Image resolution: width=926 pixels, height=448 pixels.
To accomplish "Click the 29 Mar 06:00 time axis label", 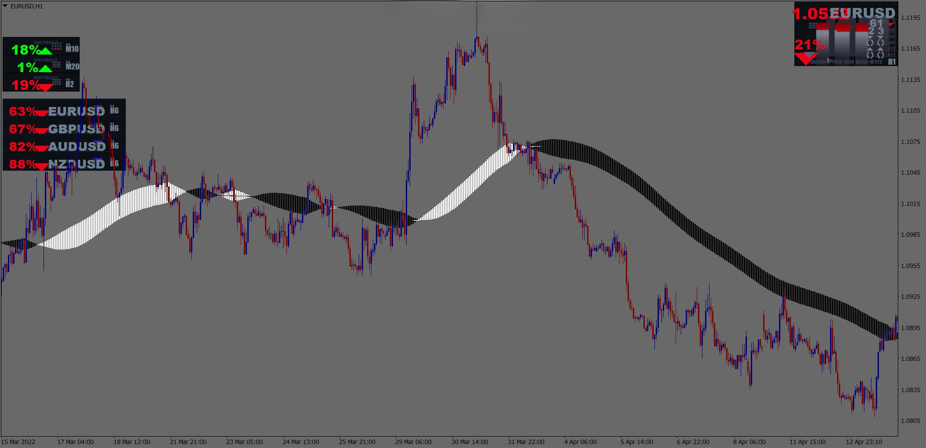I will coord(413,442).
